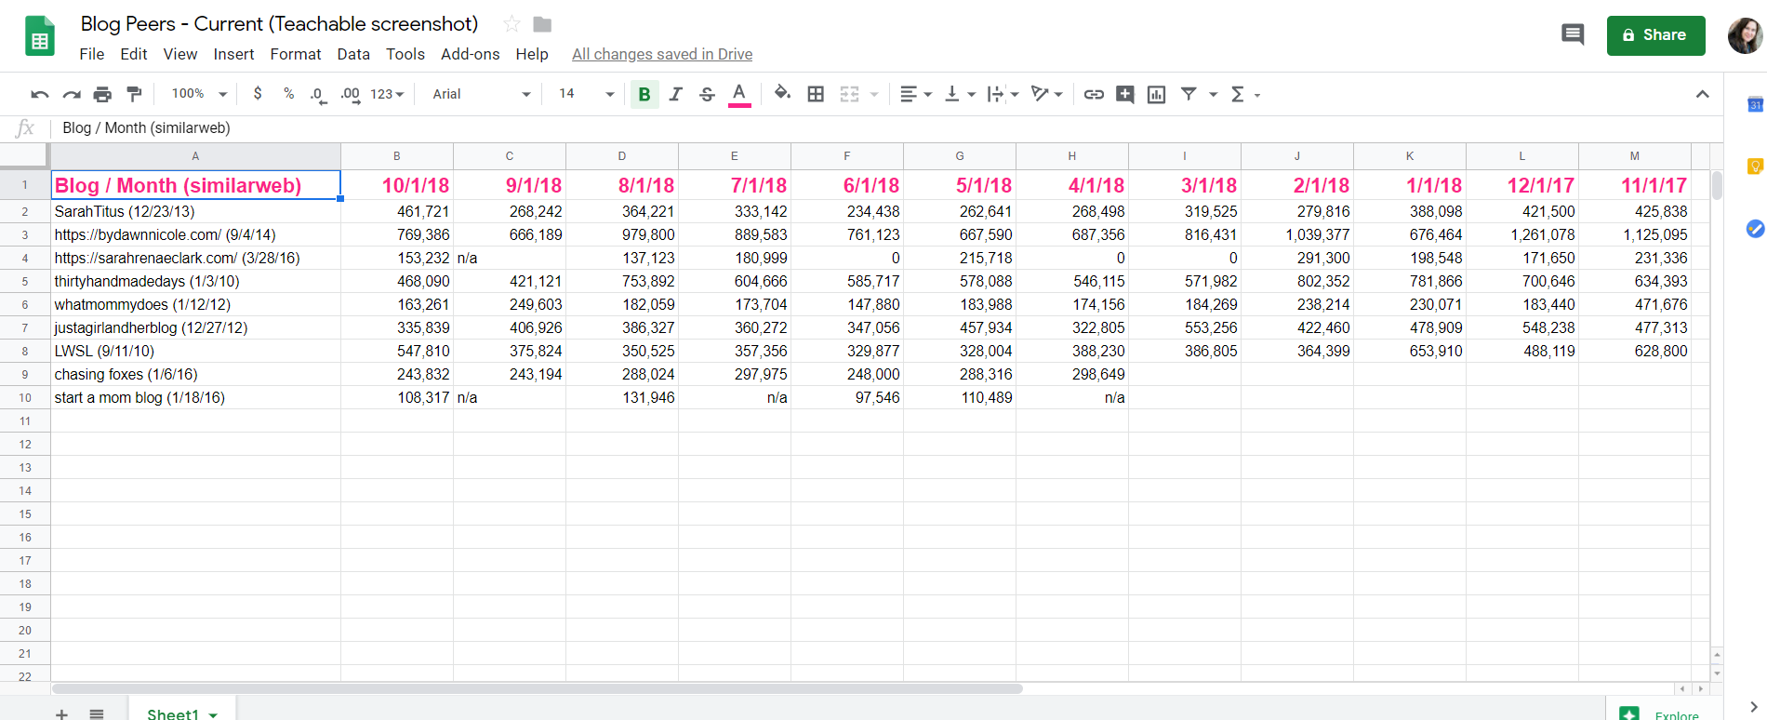Open the View menu
1767x720 pixels.
click(x=180, y=54)
